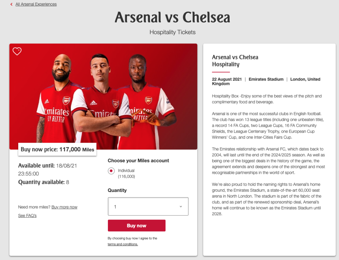Open the See FAQ's link

click(x=27, y=216)
